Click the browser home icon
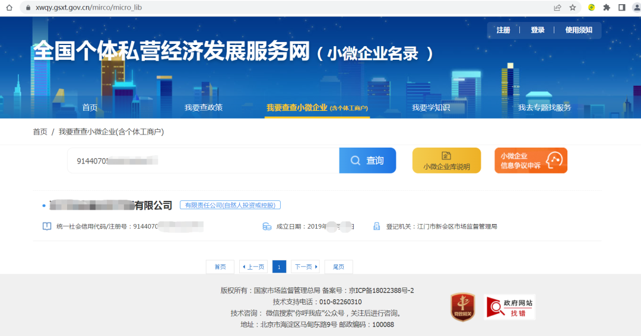This screenshot has width=641, height=336. point(9,8)
